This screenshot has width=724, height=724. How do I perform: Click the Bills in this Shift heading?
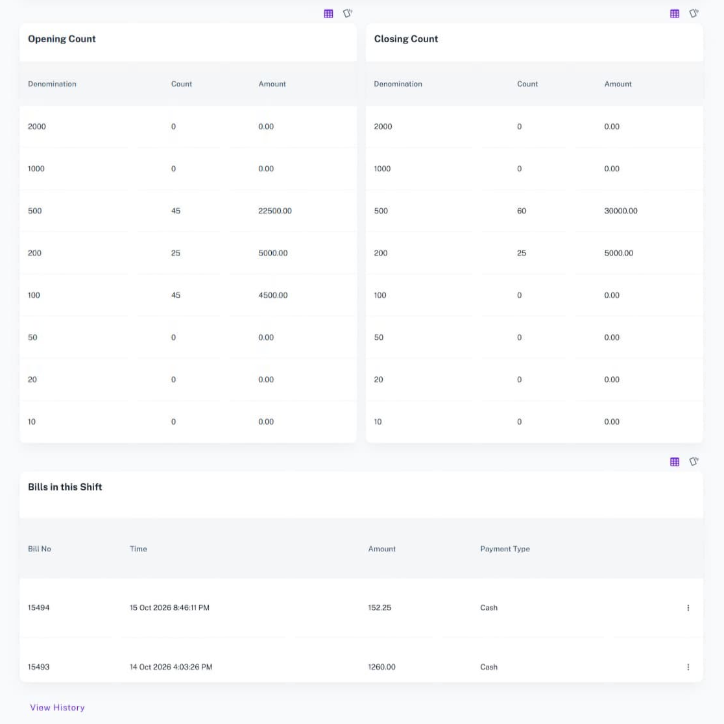tap(65, 487)
